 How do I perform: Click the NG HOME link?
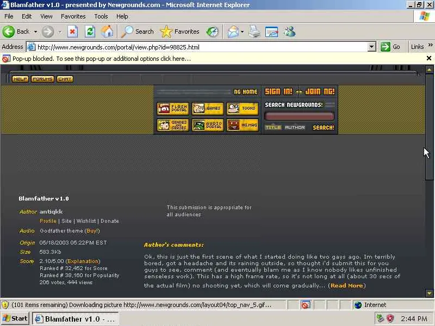click(x=246, y=92)
